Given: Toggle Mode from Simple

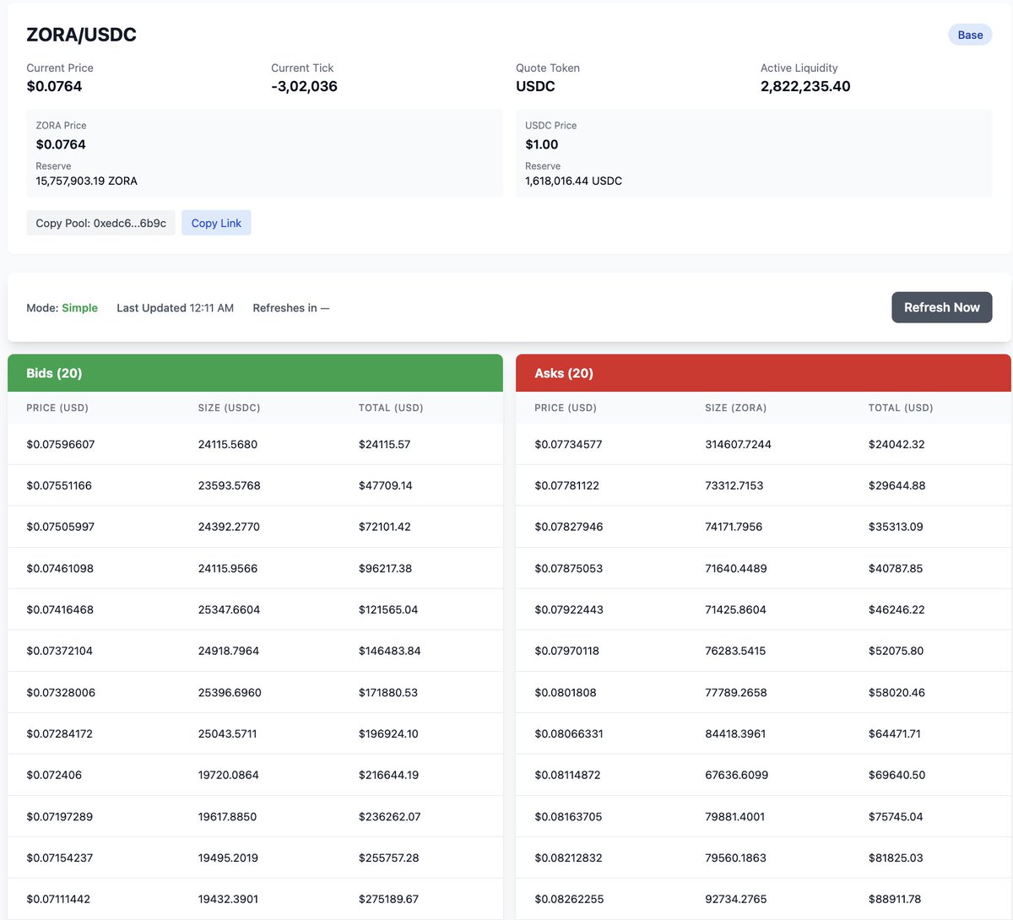Looking at the screenshot, I should coord(79,308).
